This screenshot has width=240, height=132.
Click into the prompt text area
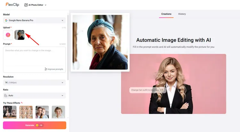point(34,59)
